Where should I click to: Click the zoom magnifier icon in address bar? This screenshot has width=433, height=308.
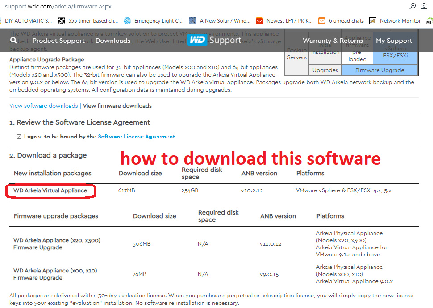point(412,6)
